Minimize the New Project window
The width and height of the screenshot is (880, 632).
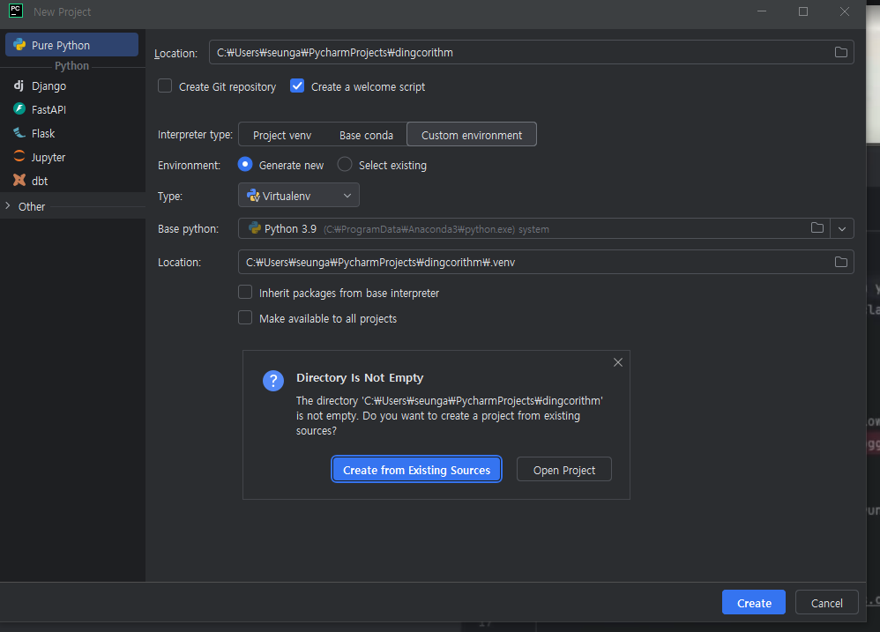pyautogui.click(x=762, y=11)
